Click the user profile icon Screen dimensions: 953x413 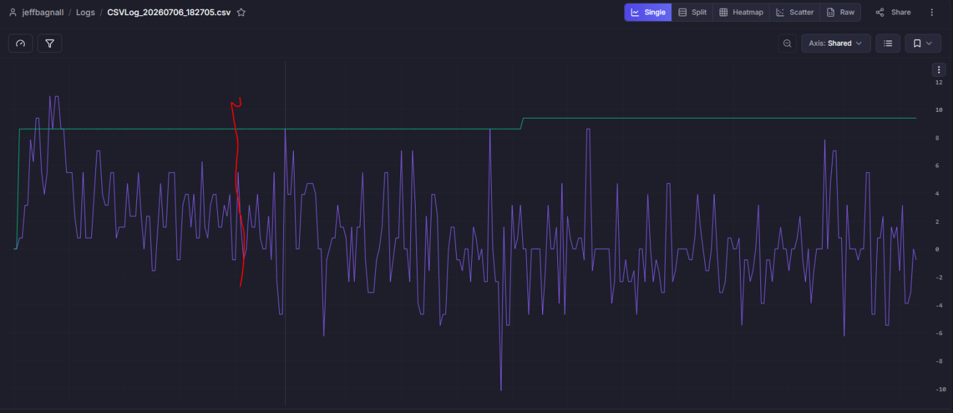coord(13,13)
